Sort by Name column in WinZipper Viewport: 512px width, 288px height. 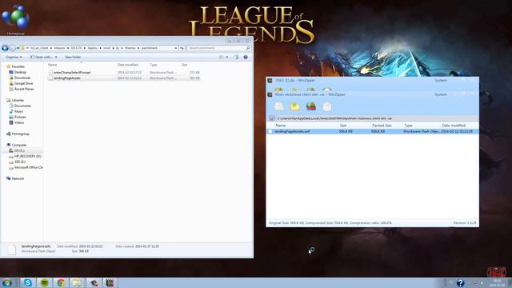281,126
